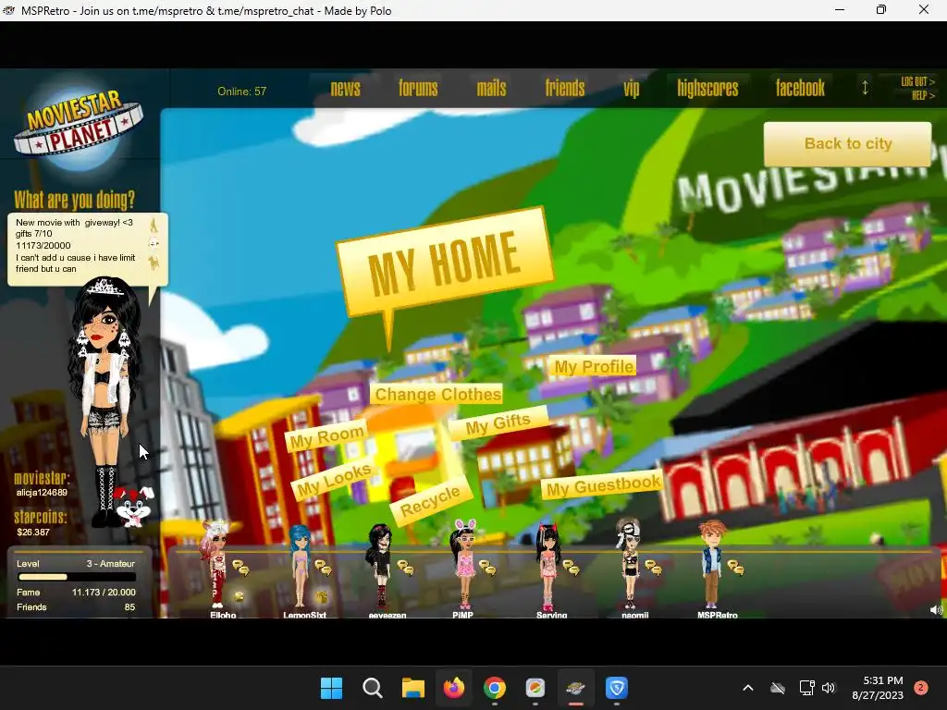Click the gold icon below LemonSixt's chat icon
947x710 pixels.
(x=322, y=597)
